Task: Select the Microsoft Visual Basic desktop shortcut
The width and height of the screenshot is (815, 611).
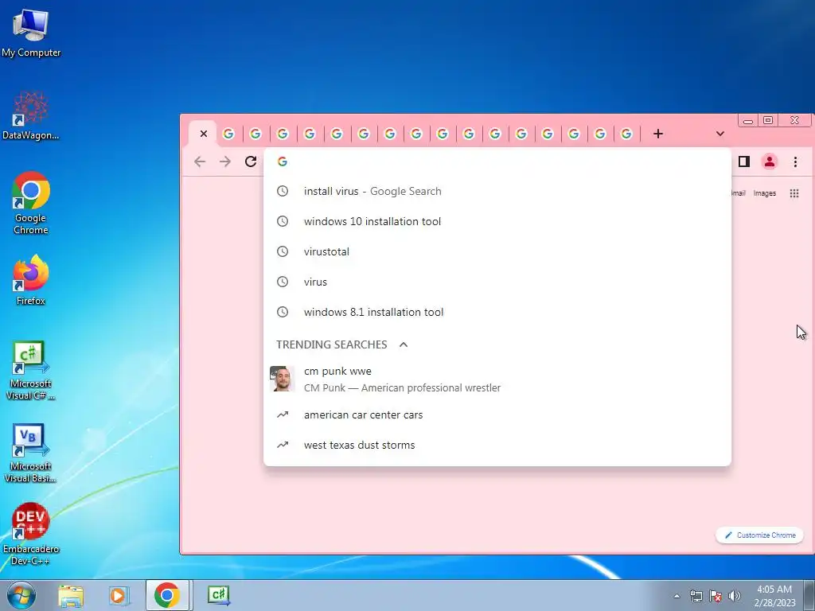Action: (31, 453)
